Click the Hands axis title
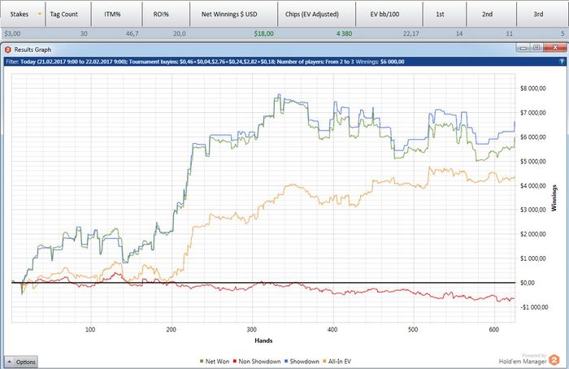 263,341
